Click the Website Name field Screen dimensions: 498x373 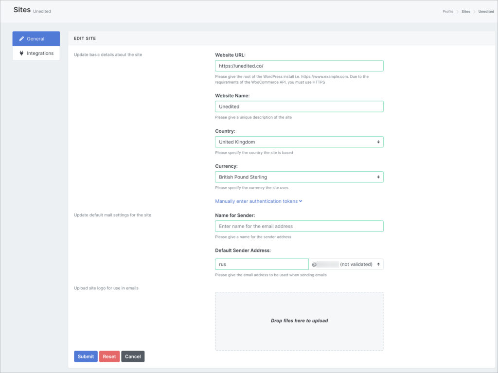click(x=299, y=107)
